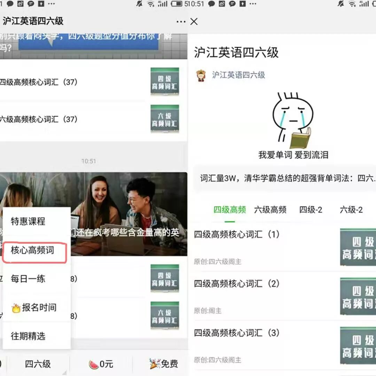Tap the 0元 bottom menu button
The image size is (376, 376).
pos(101,364)
